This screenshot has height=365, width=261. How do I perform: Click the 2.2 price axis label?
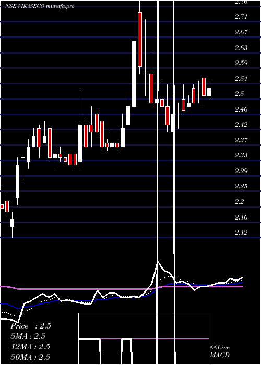pos(239,202)
